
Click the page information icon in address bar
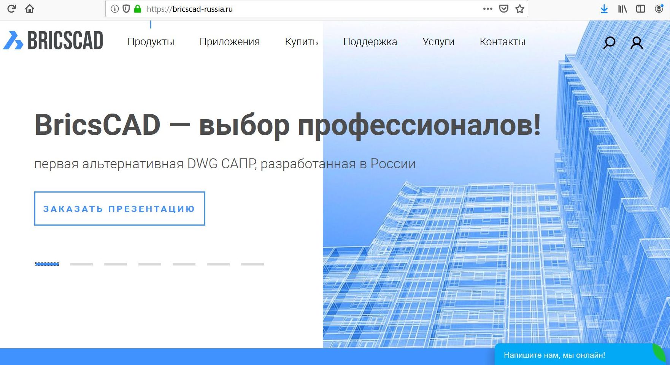tap(115, 8)
